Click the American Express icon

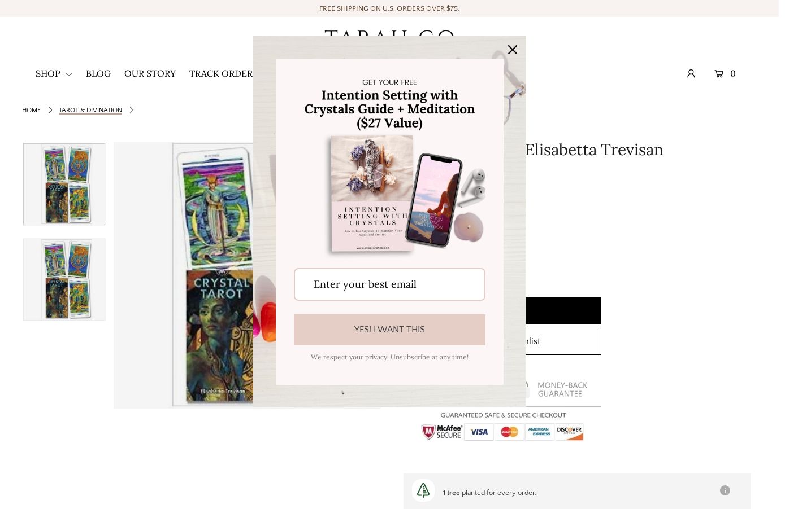coord(539,432)
